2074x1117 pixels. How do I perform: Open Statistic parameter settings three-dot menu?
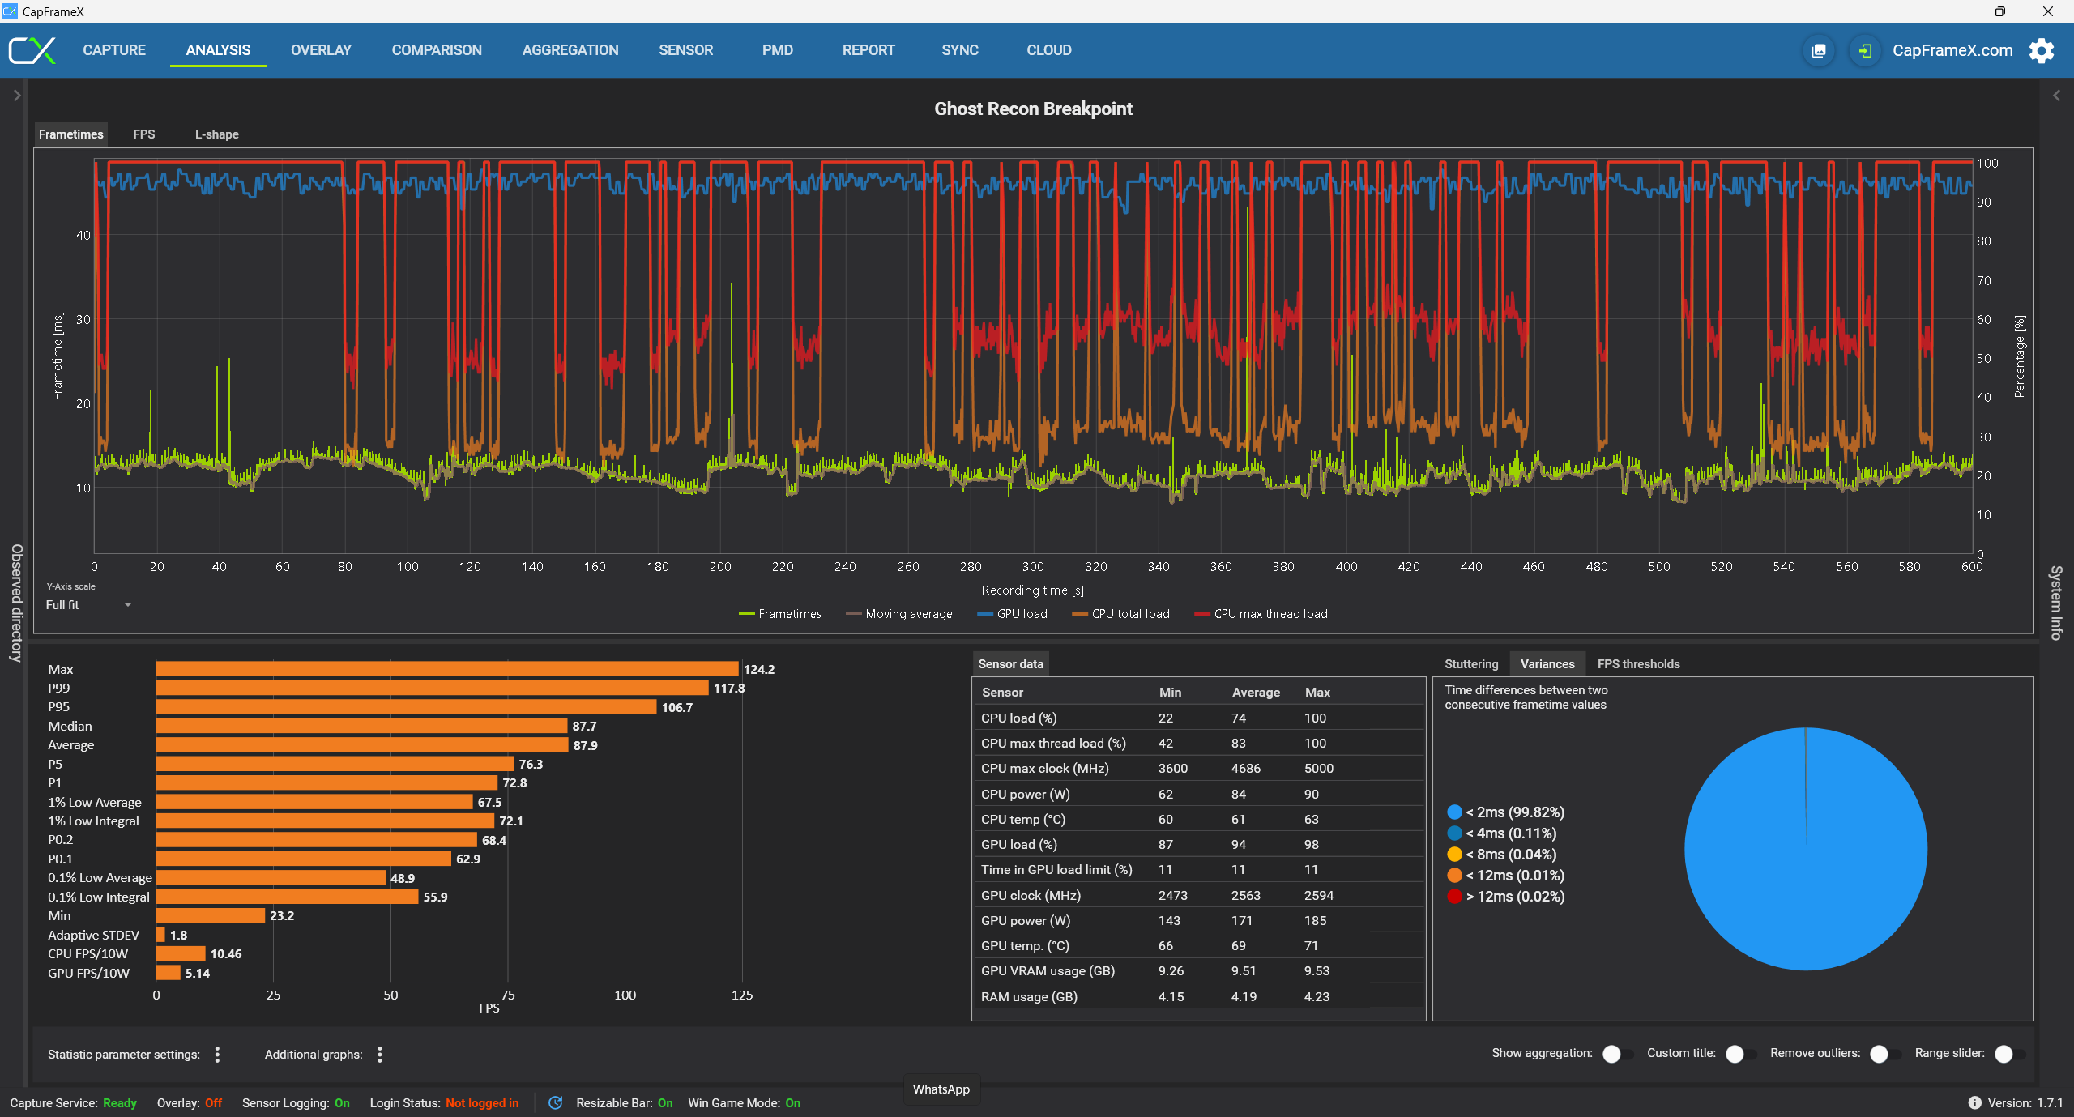coord(217,1054)
